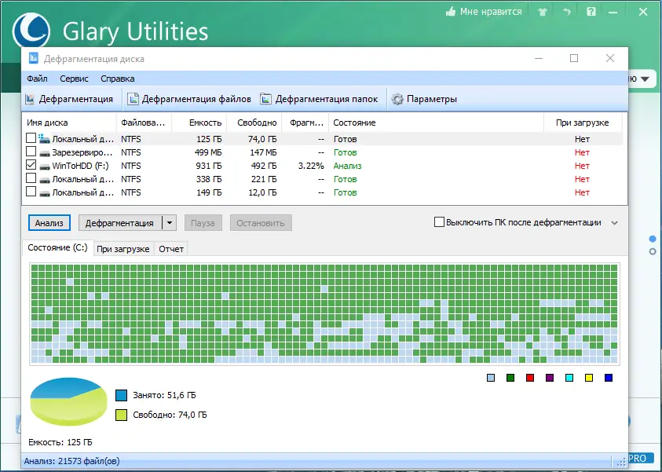This screenshot has height=472, width=662.
Task: Switch to the При загрузке tab
Action: [123, 249]
